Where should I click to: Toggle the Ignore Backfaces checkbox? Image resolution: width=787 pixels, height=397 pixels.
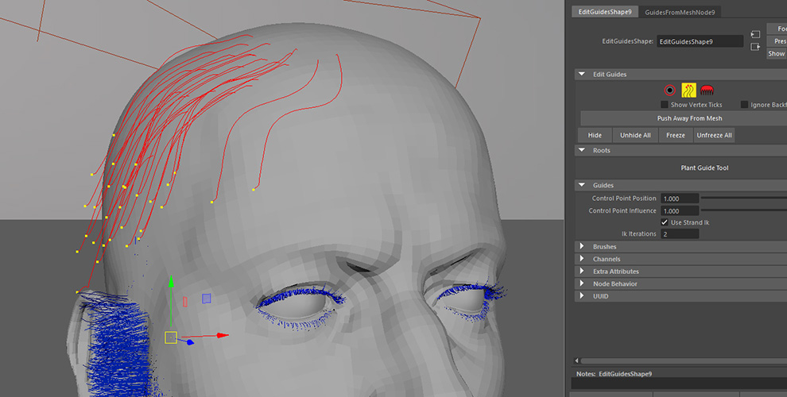[x=744, y=105]
